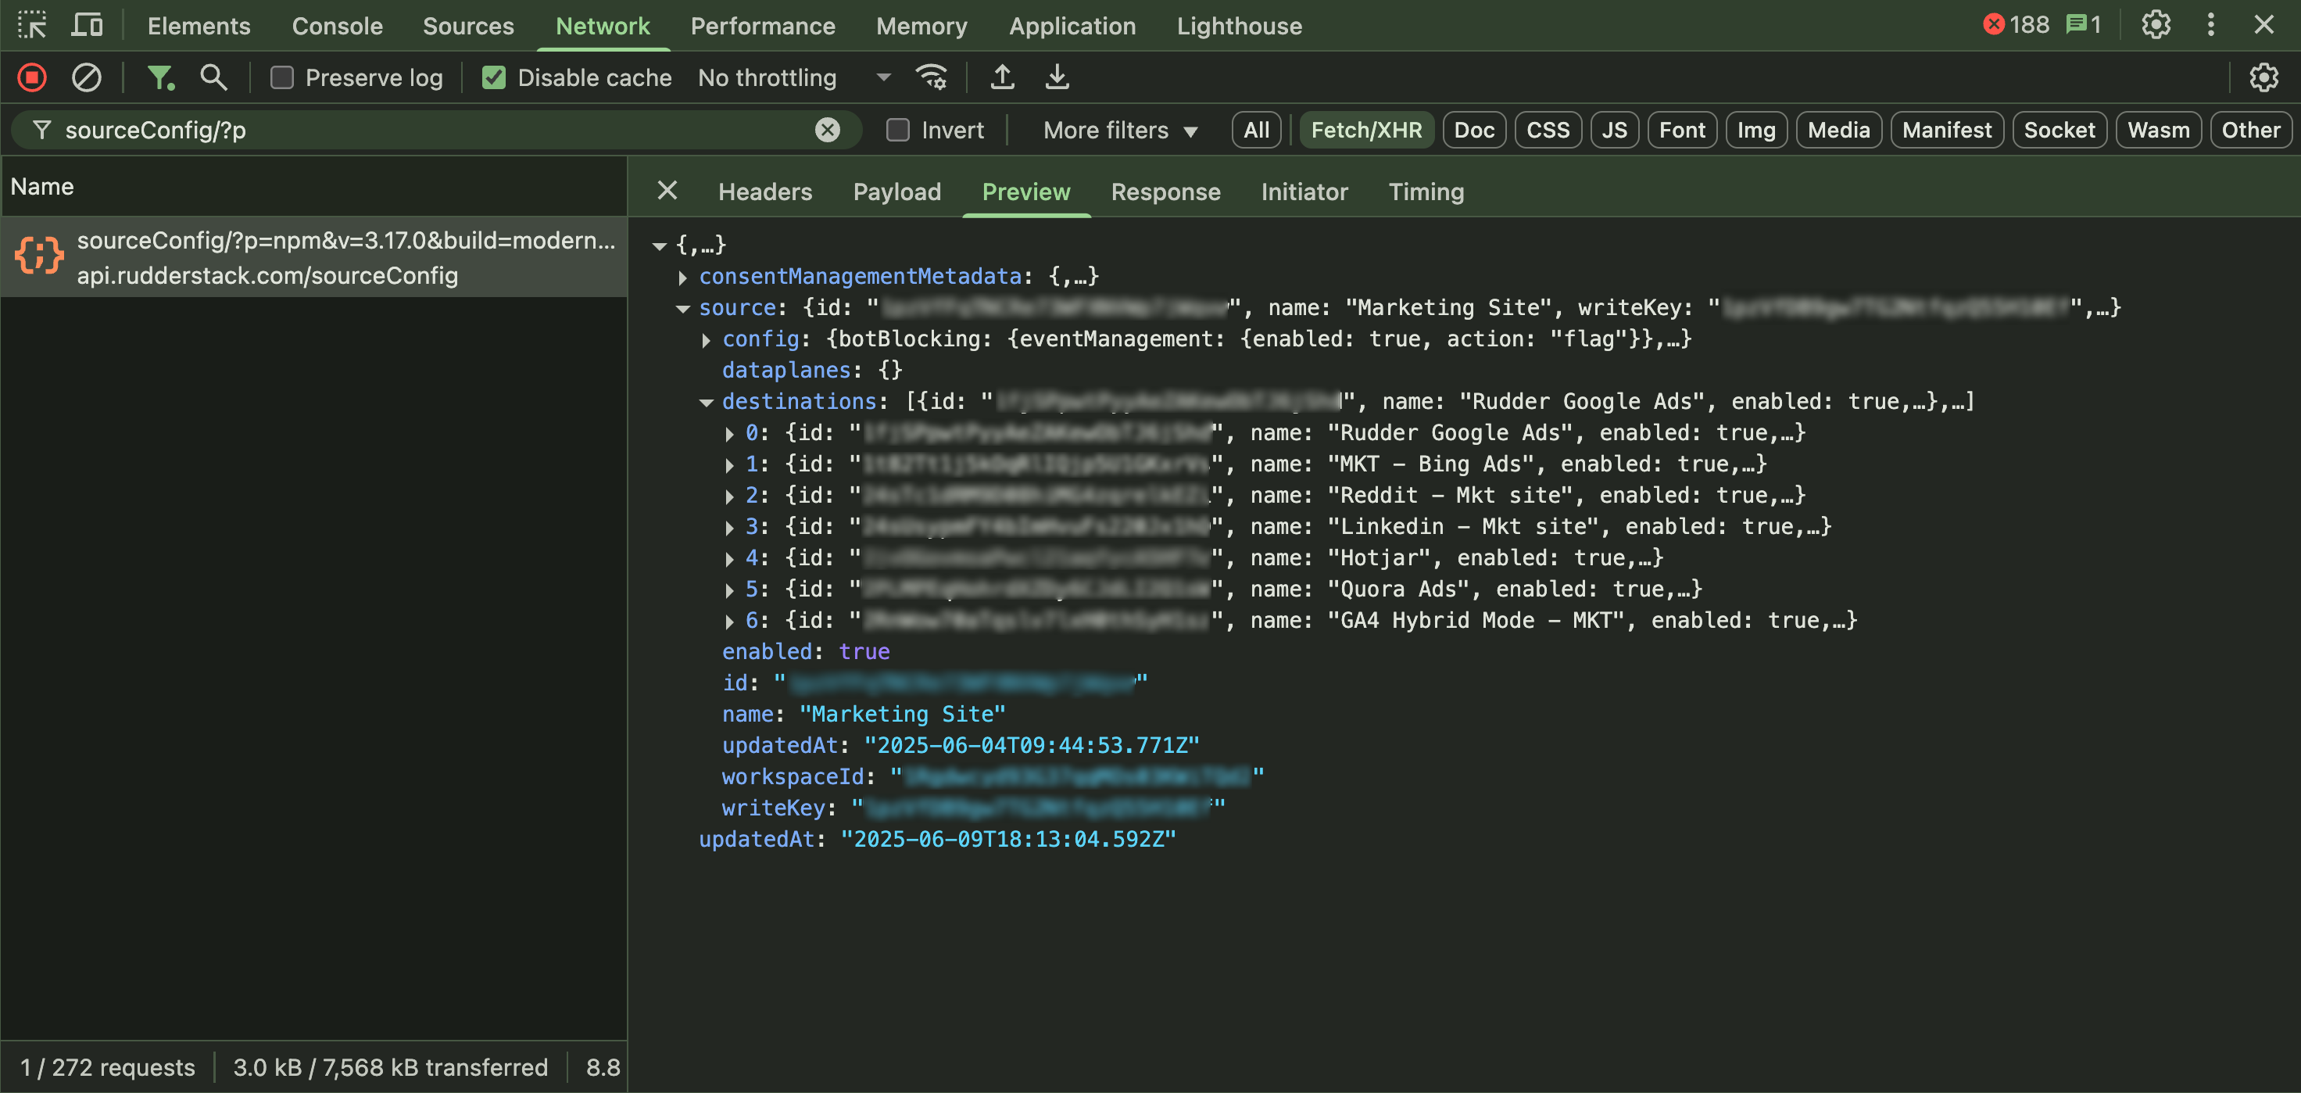Viewport: 2301px width, 1093px height.
Task: Open network conditions wifi icon
Action: coord(932,77)
